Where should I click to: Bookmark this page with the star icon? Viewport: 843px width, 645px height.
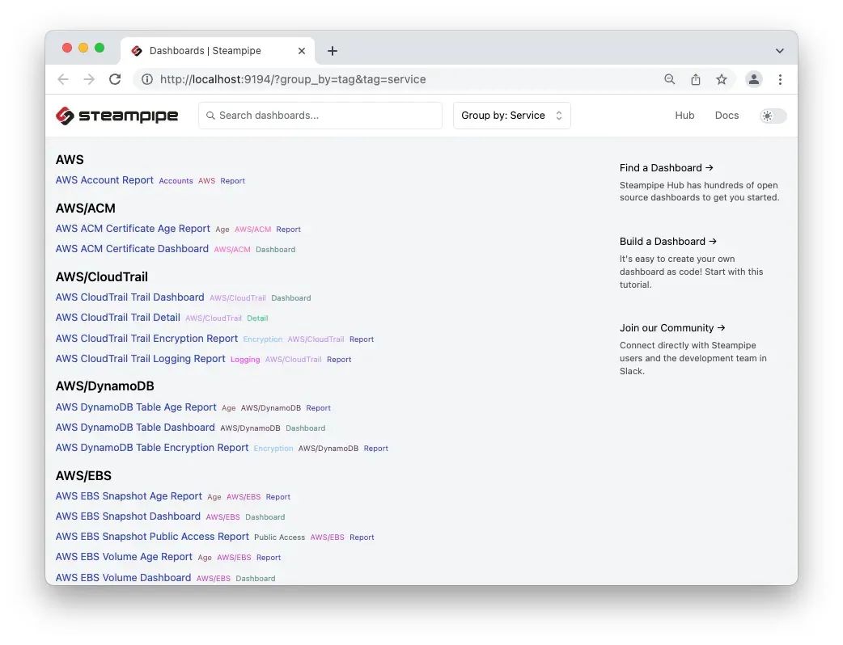tap(722, 79)
